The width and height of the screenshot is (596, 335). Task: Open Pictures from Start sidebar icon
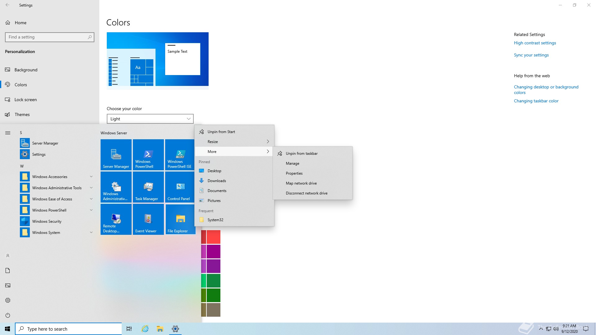(x=8, y=285)
